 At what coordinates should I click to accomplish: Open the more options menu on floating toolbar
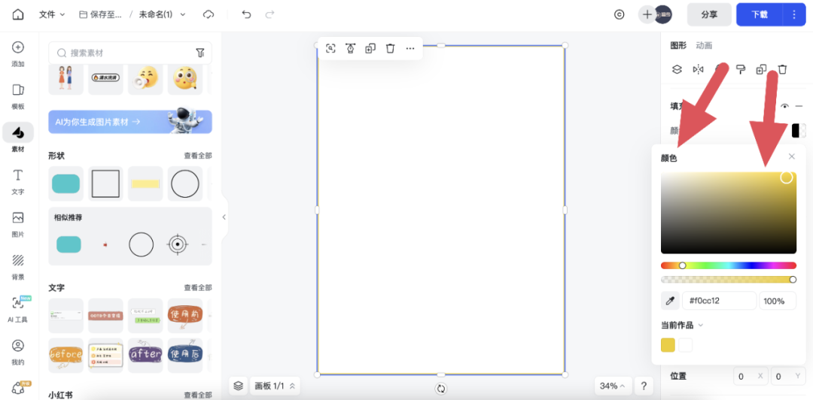point(410,48)
